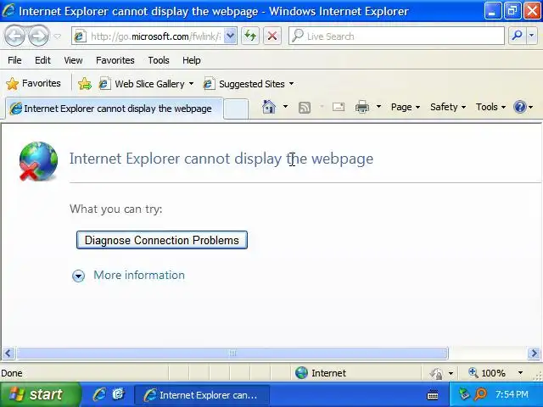The image size is (543, 407).
Task: Click the on-screen keyboard taskbar icon
Action: click(x=433, y=395)
